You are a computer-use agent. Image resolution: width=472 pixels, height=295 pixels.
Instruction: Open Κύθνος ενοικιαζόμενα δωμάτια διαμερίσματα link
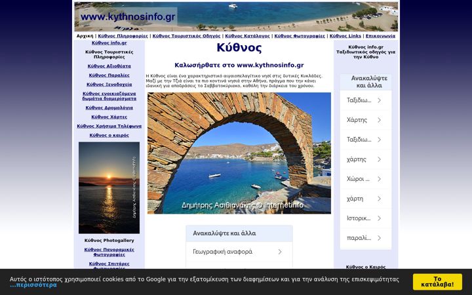[x=109, y=96]
